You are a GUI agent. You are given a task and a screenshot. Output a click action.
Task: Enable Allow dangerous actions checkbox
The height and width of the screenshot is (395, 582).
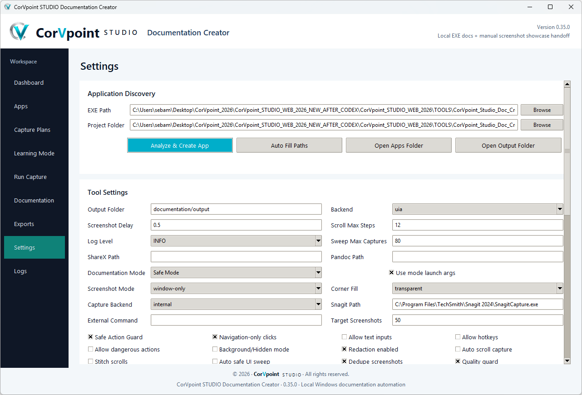(x=90, y=349)
